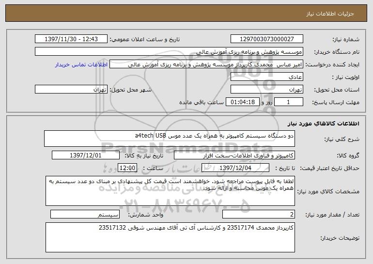Image resolution: width=373 pixels, height=264 pixels.
Task: Select the buyer notes text area with 23517174
Action: pos(170,237)
